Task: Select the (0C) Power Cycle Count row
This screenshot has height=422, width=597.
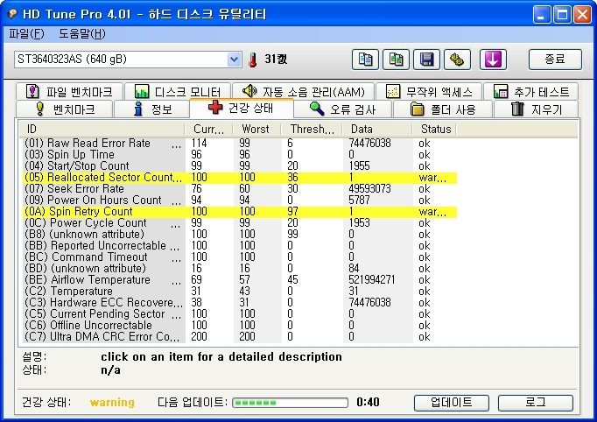Action: [x=238, y=223]
